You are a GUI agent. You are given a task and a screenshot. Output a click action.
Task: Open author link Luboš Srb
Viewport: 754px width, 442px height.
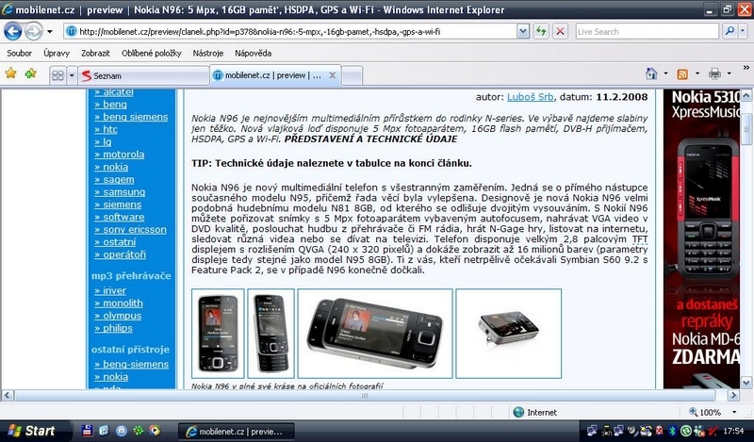point(531,97)
